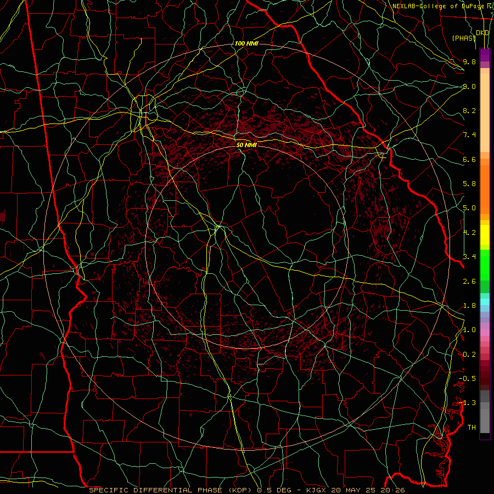Viewport: 494px width, 494px height.
Task: Select the 2.6 scale value
Action: click(x=469, y=282)
